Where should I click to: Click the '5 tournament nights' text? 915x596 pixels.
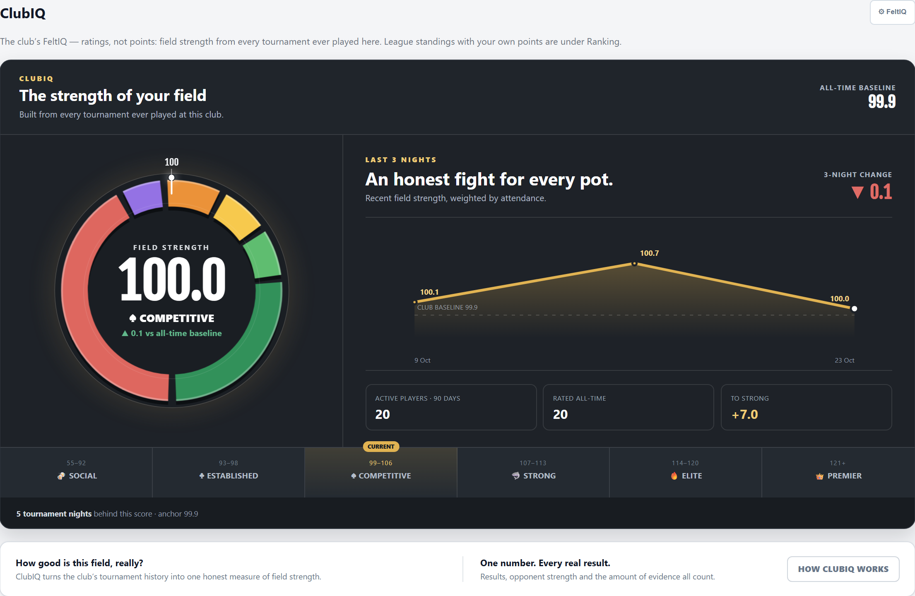tap(54, 514)
